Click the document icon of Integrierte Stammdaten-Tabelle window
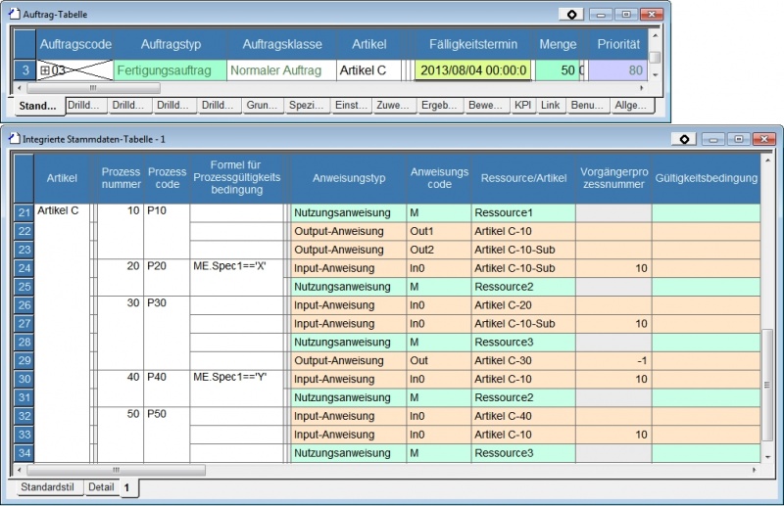 (15, 139)
